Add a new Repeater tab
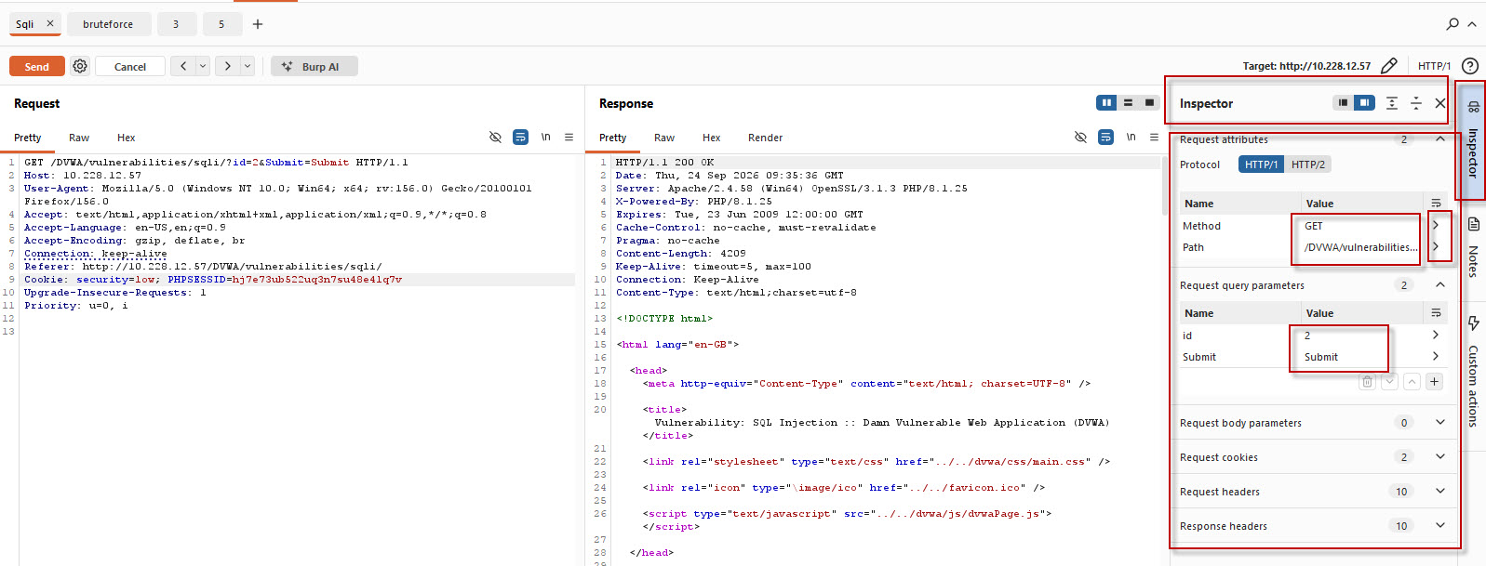The image size is (1486, 566). coord(258,24)
